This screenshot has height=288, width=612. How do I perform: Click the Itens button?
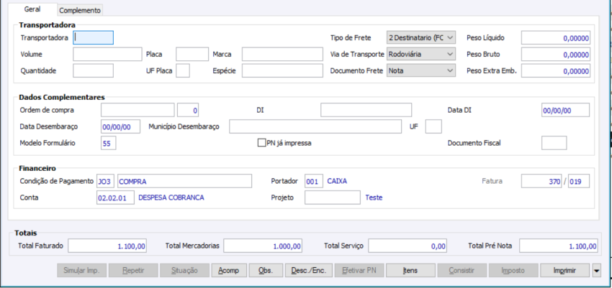click(x=412, y=271)
